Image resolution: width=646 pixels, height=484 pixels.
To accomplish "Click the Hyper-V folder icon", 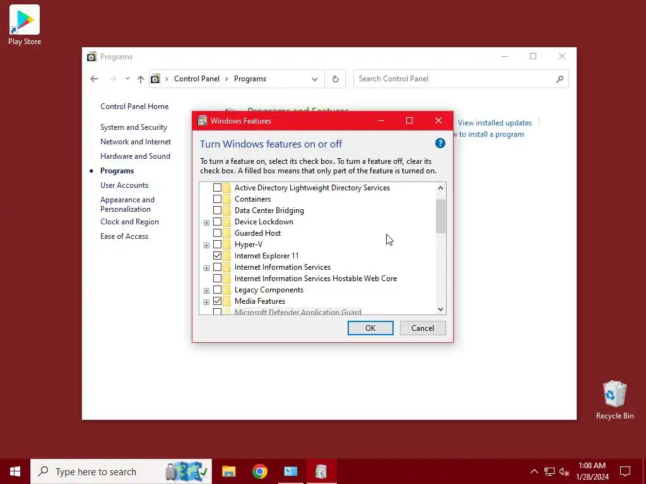I will (x=226, y=244).
